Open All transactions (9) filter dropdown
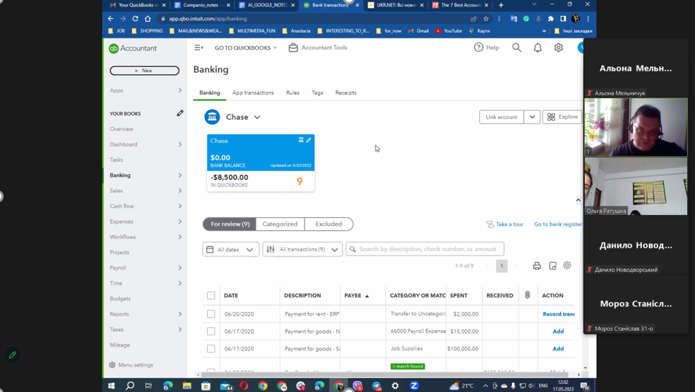Screen dimensions: 695x392 click(x=303, y=249)
